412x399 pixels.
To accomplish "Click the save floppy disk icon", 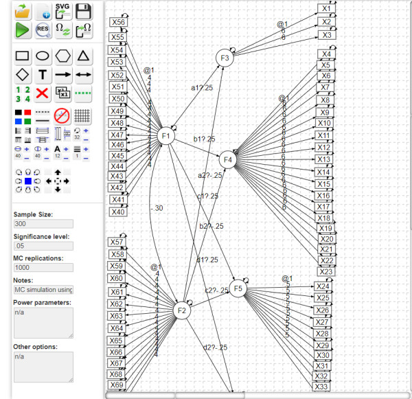I will [84, 10].
